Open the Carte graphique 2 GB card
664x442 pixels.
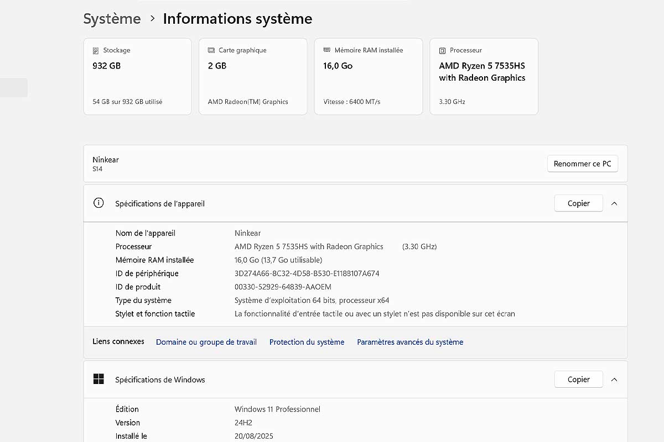point(253,76)
